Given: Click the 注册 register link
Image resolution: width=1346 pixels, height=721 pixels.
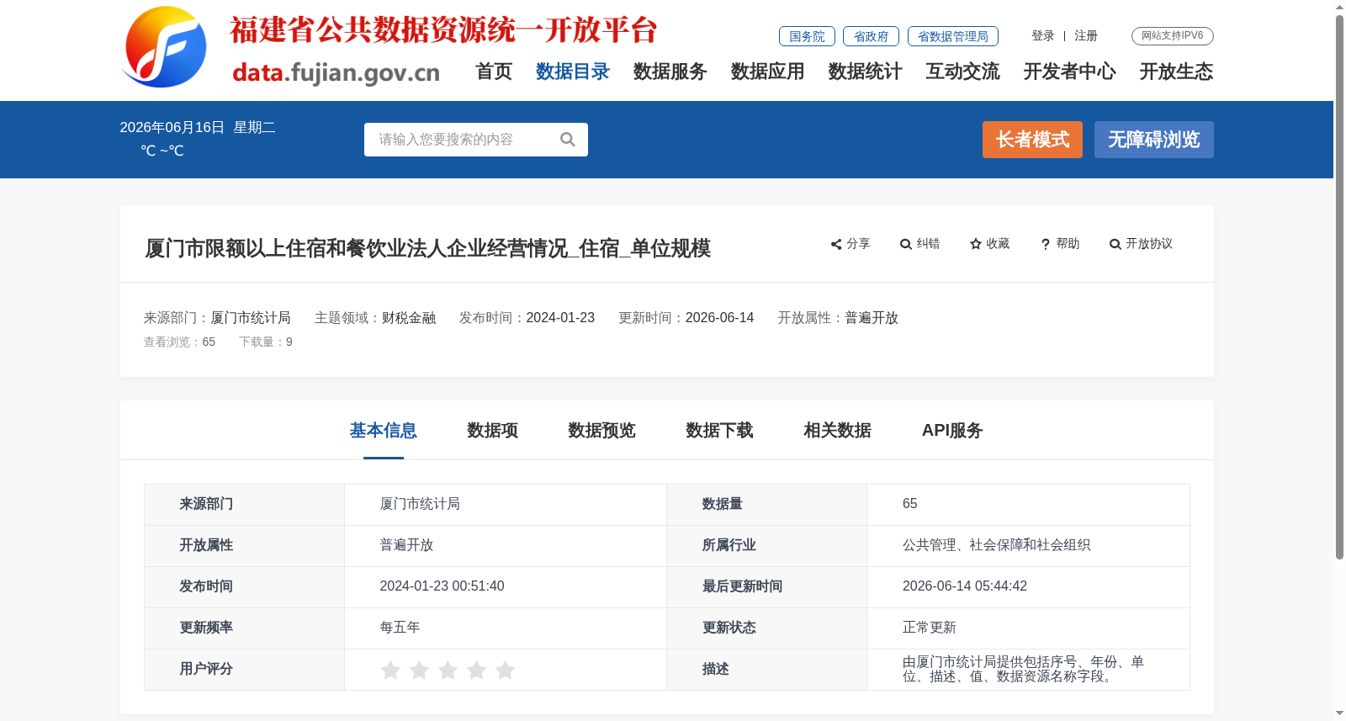Looking at the screenshot, I should (1086, 36).
